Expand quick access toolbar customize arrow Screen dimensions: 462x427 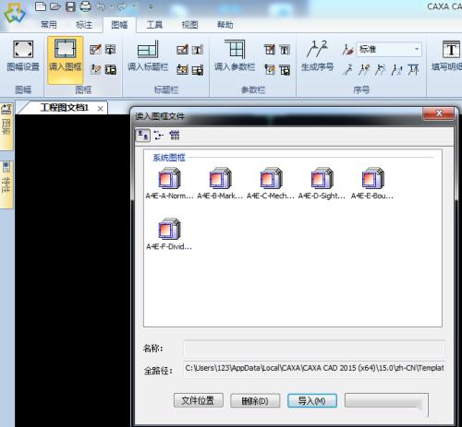151,6
